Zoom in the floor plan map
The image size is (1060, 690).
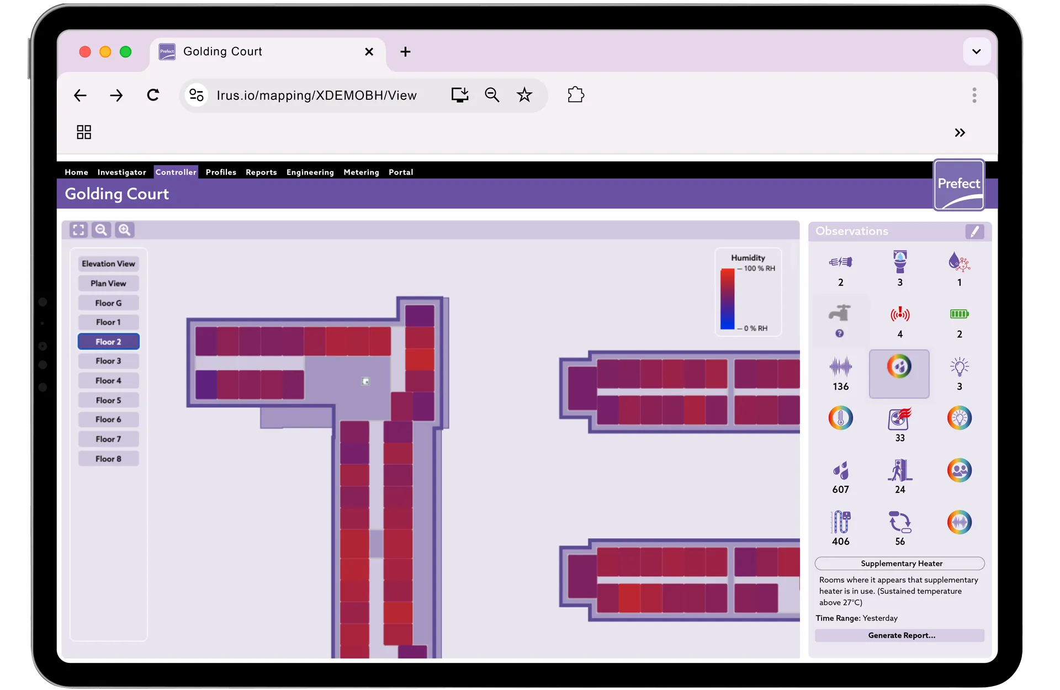(124, 230)
